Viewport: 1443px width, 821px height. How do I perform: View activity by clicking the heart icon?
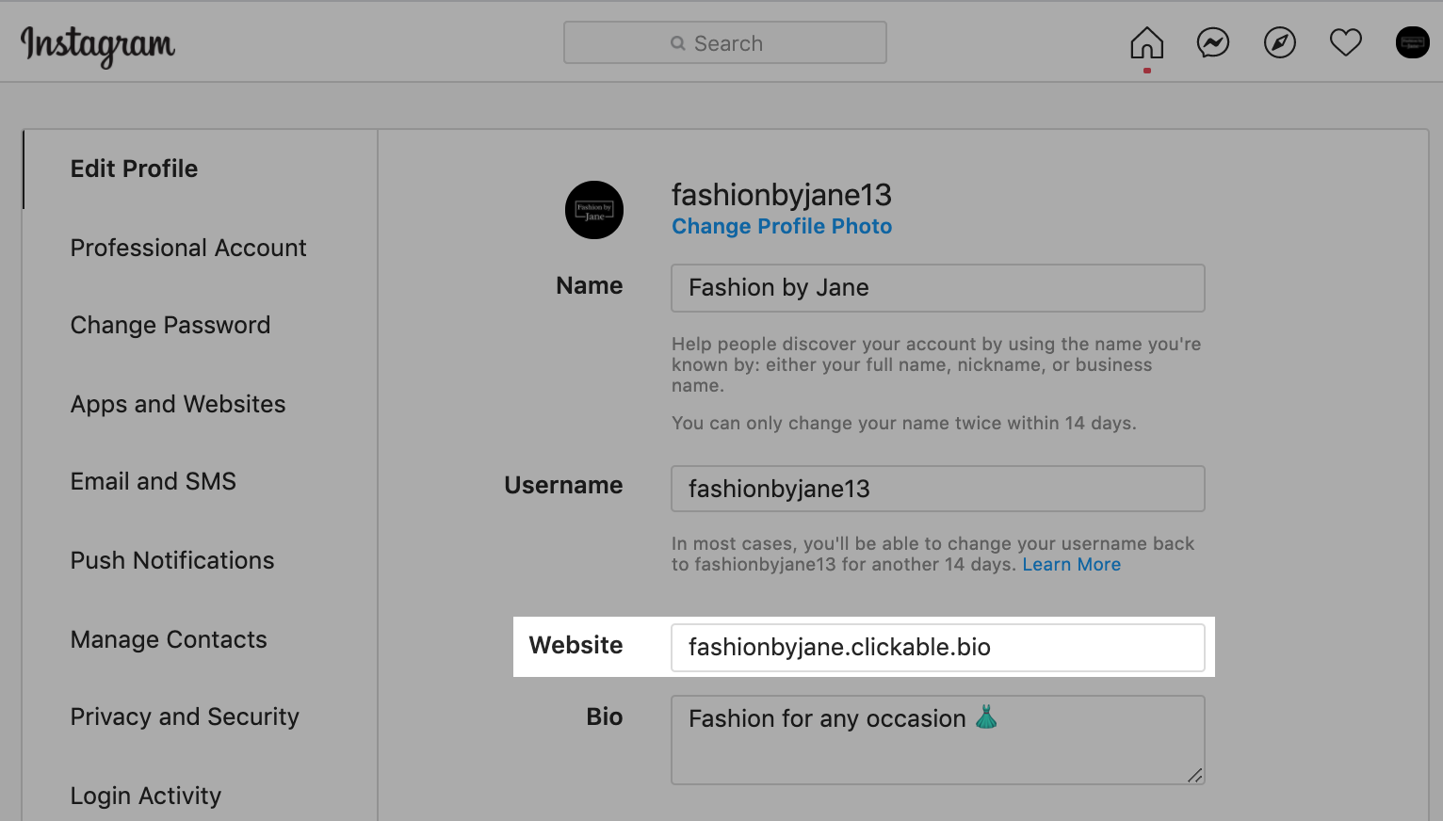[1345, 42]
